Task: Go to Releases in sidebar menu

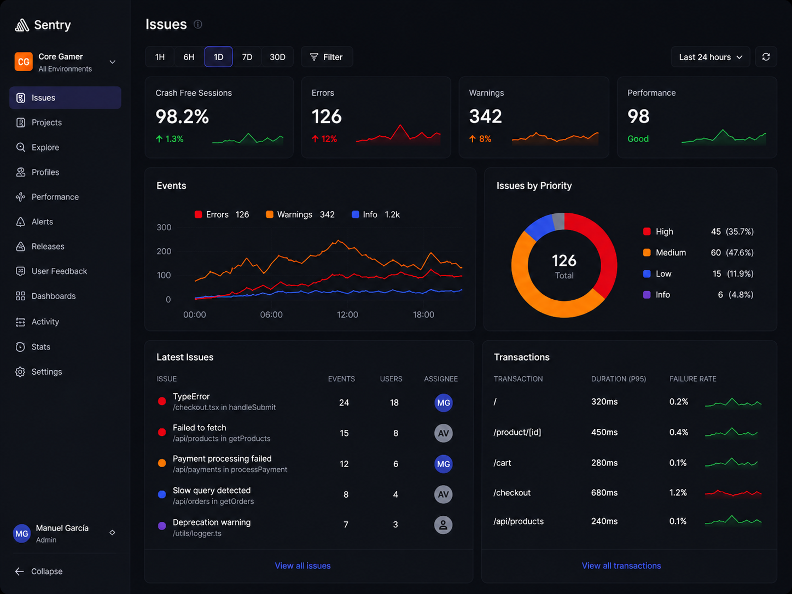Action: (x=65, y=247)
